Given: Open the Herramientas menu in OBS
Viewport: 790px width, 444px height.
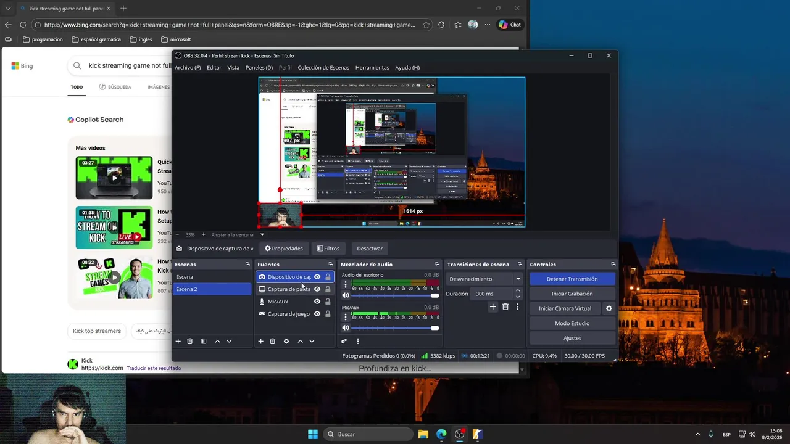Looking at the screenshot, I should pyautogui.click(x=372, y=68).
